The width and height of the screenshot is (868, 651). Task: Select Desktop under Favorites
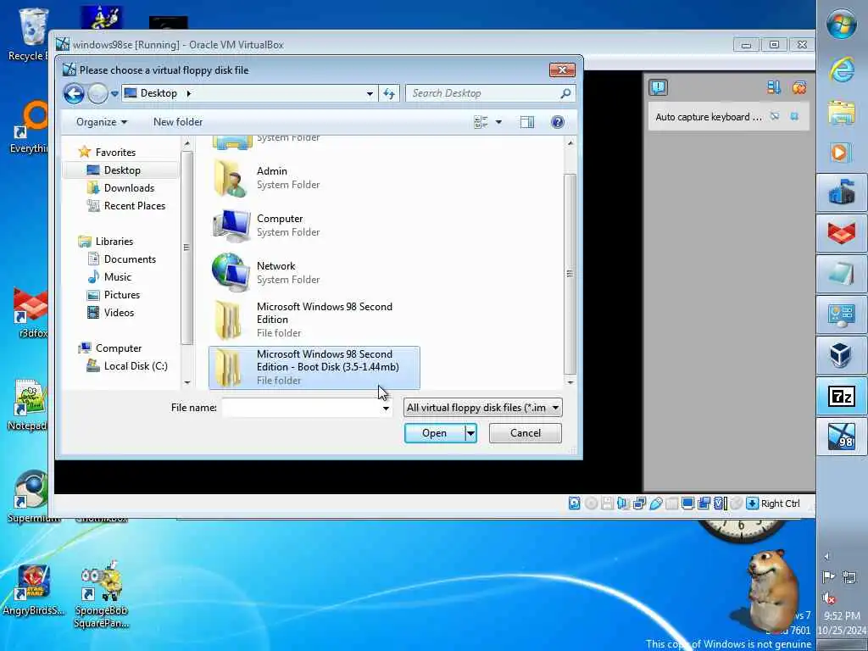click(122, 170)
